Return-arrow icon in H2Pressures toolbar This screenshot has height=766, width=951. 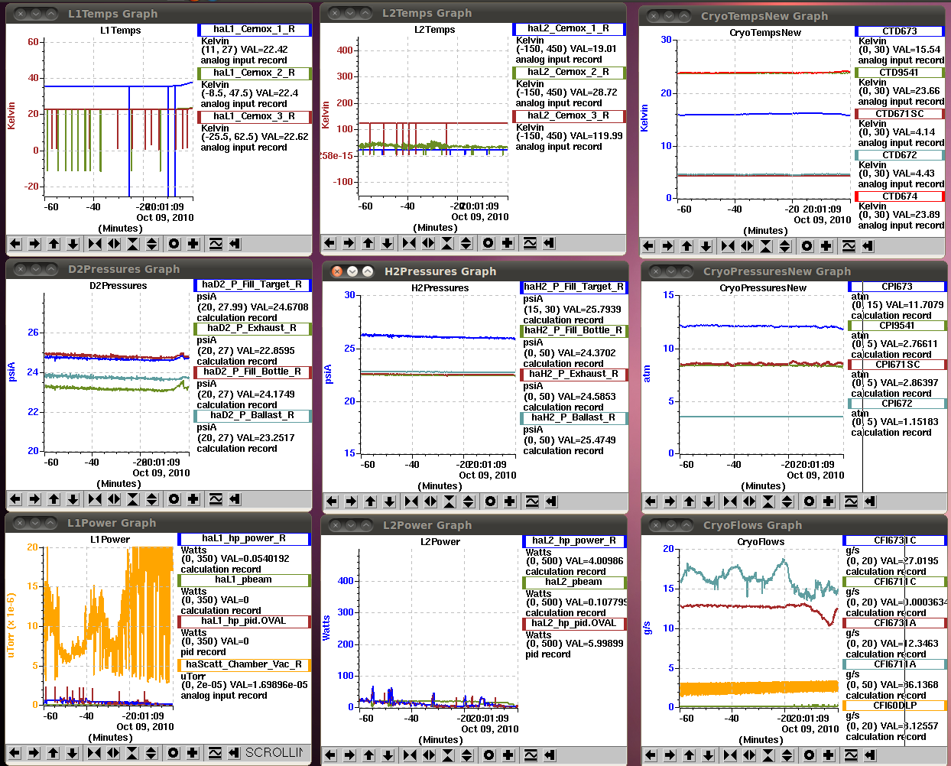551,501
